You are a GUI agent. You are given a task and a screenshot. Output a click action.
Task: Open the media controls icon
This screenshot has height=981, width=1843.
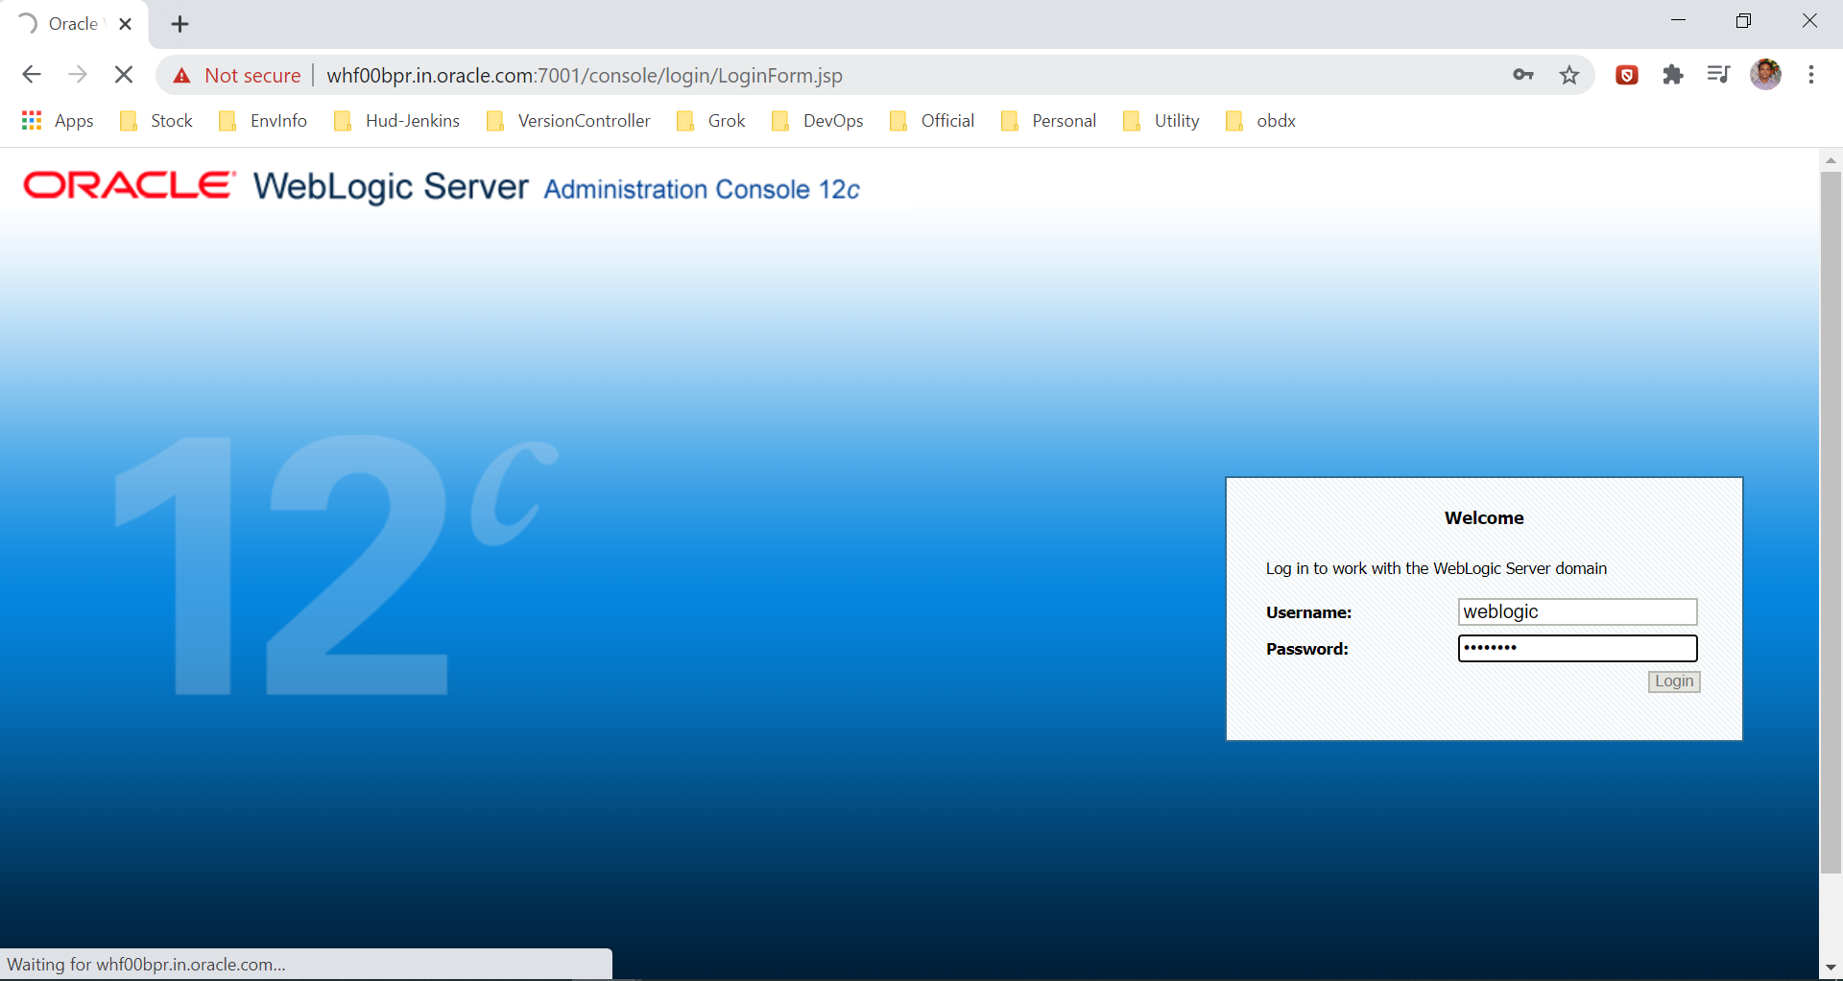click(x=1718, y=75)
